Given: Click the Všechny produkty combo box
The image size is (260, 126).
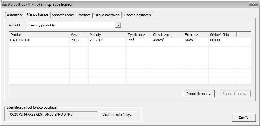Looking at the screenshot, I should 74,25.
